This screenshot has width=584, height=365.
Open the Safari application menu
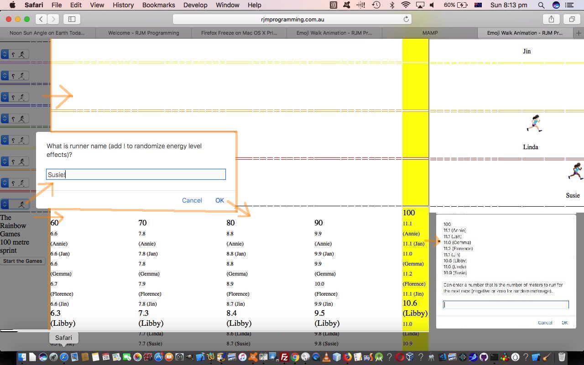click(34, 5)
